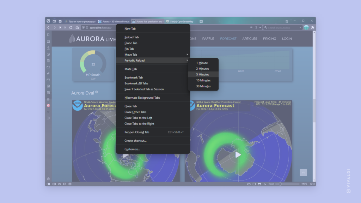This screenshot has width=361, height=203.
Task: Go to the home page
Action: click(x=77, y=27)
